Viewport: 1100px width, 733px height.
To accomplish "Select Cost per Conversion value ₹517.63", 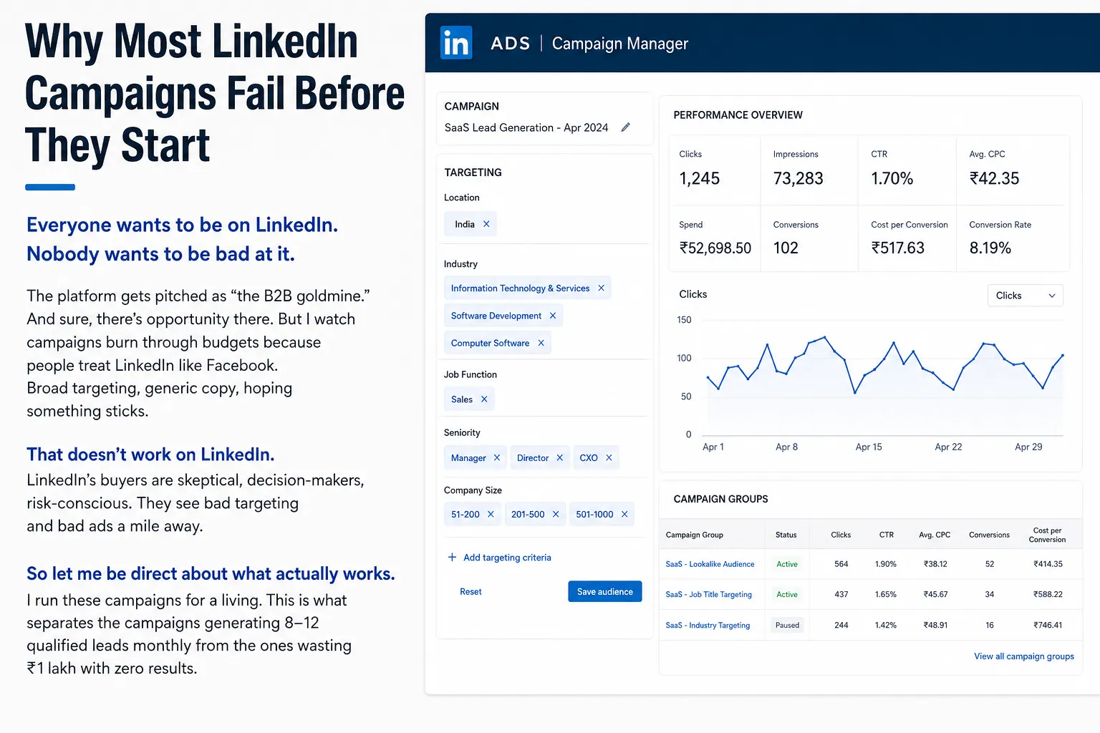I will 897,248.
